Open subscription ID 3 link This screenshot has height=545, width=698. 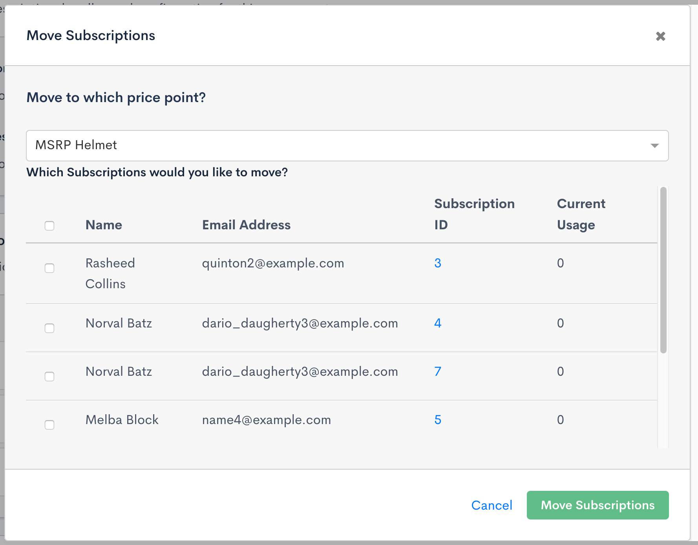point(437,263)
